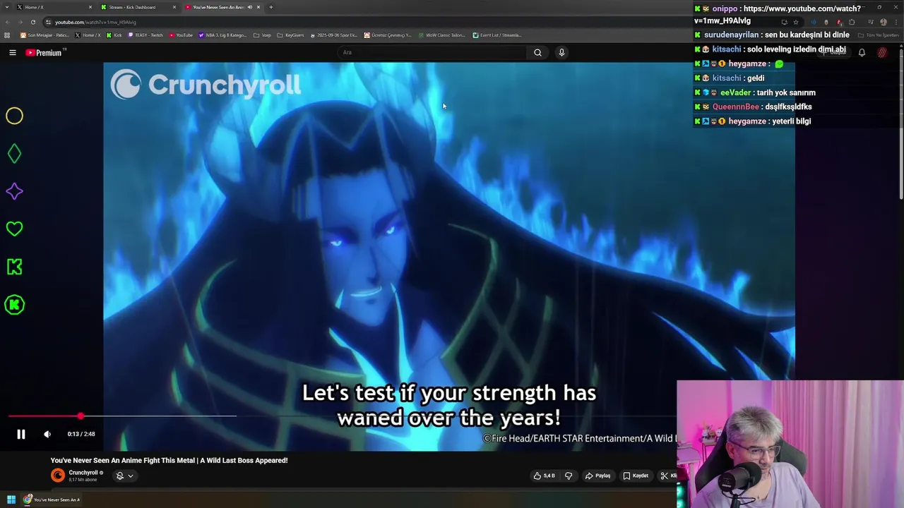Open the Chrome taskbar item

pyautogui.click(x=52, y=500)
